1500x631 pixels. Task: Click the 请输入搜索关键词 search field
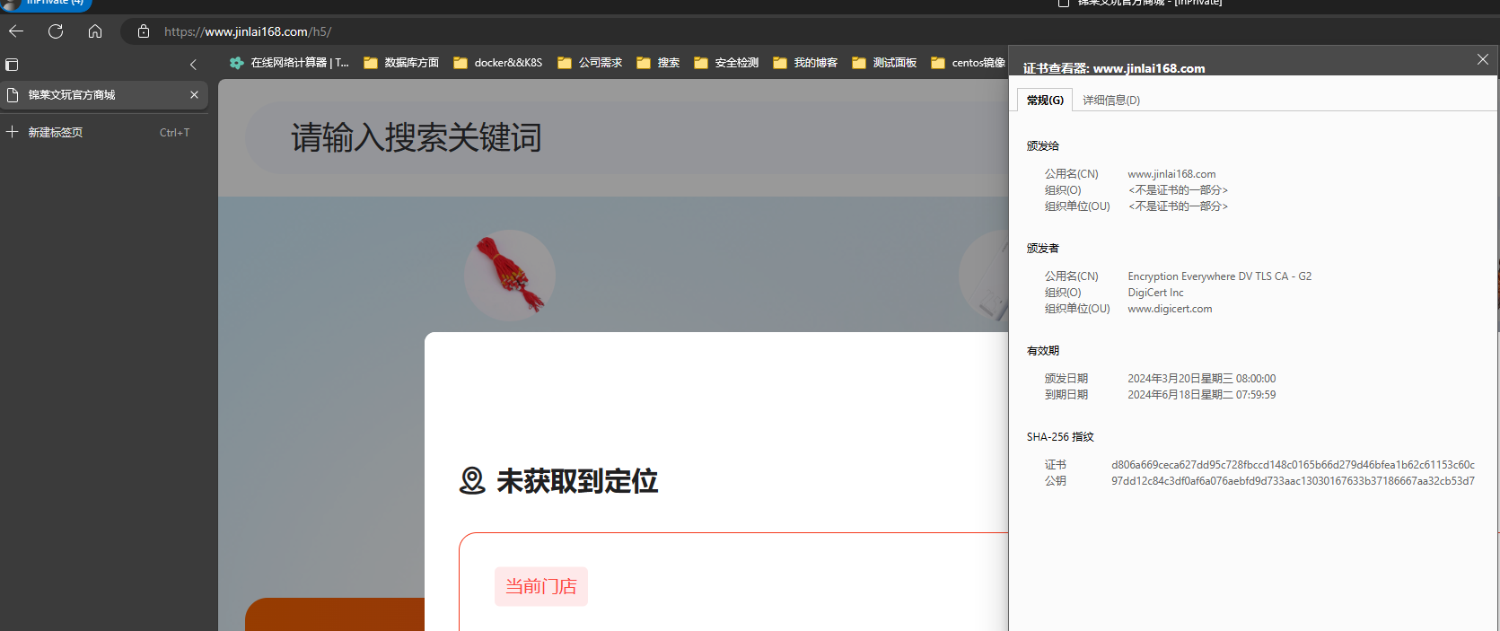(627, 138)
